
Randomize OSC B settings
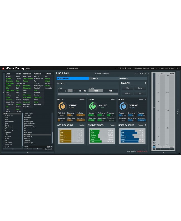[x=112, y=99]
